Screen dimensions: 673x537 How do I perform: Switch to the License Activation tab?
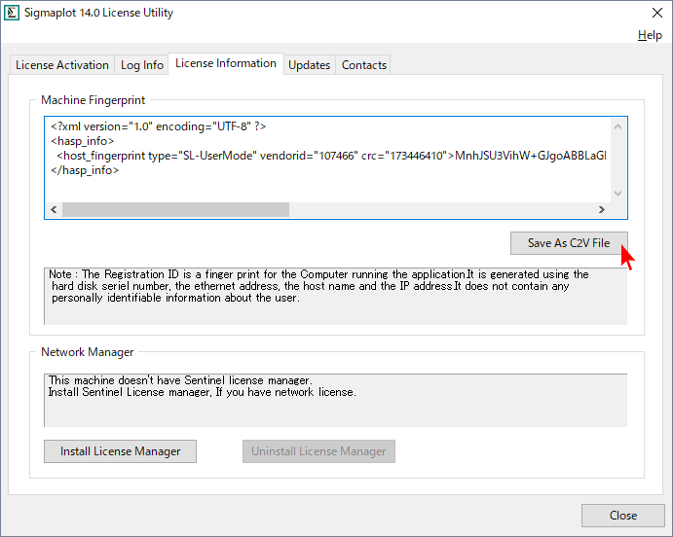coord(61,65)
